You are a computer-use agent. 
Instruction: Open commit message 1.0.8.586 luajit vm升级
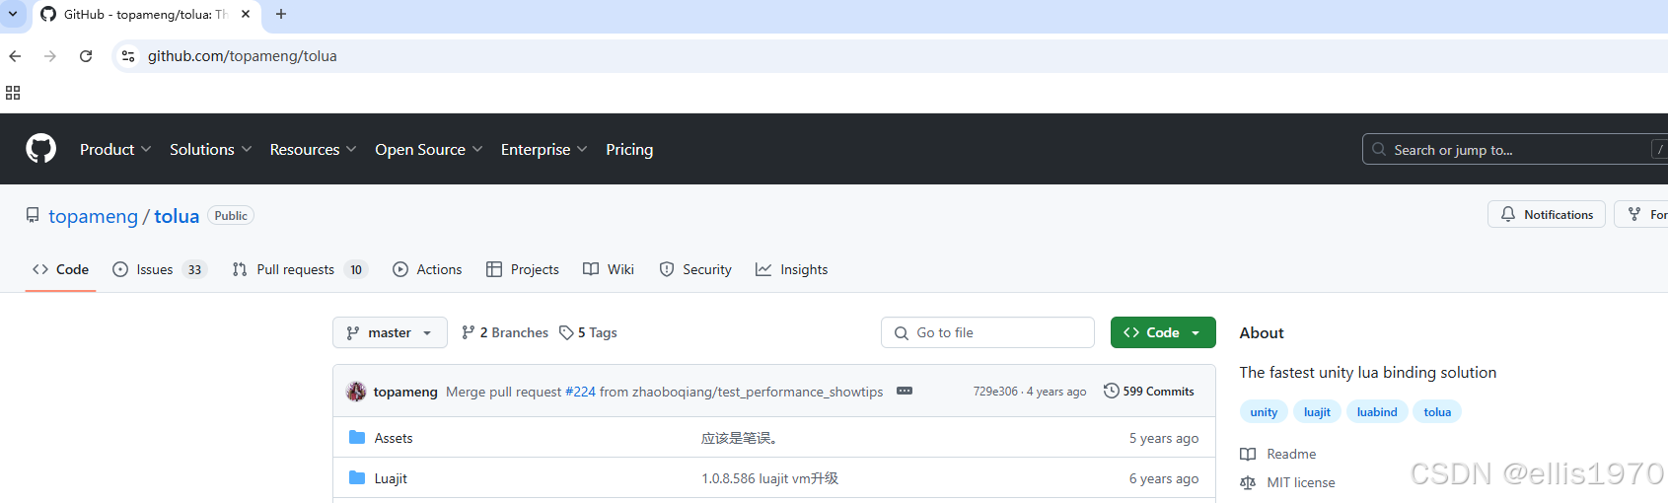pos(770,478)
